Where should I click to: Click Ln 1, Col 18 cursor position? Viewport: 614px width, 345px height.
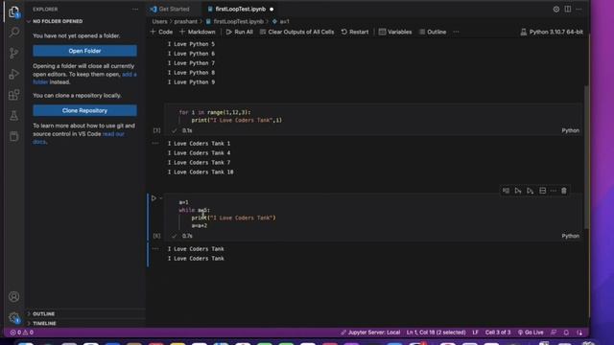(436, 333)
